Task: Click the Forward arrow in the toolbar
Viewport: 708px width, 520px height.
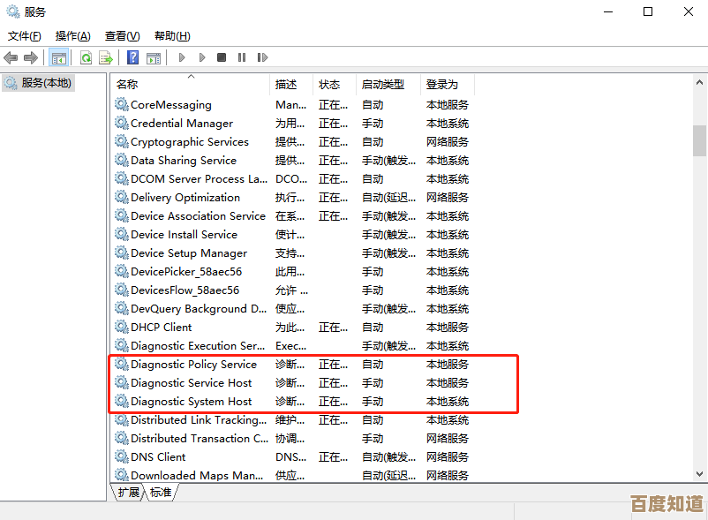Action: pos(31,57)
